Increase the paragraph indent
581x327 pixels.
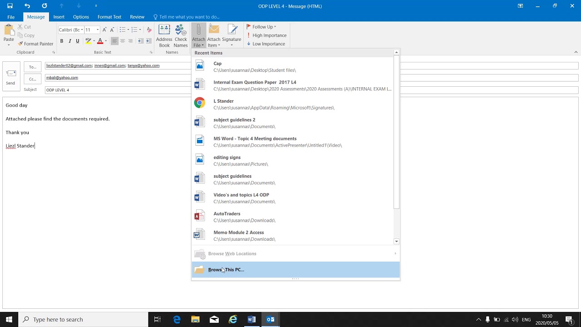coord(148,41)
